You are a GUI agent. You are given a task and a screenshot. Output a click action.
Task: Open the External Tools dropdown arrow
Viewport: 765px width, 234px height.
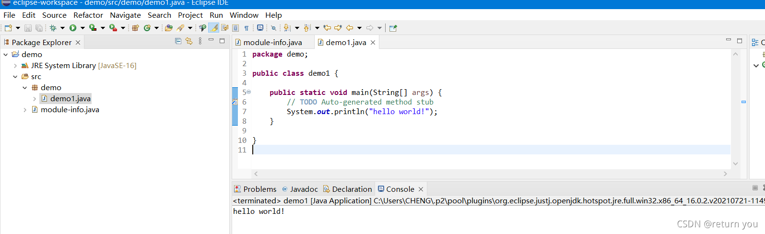click(123, 28)
